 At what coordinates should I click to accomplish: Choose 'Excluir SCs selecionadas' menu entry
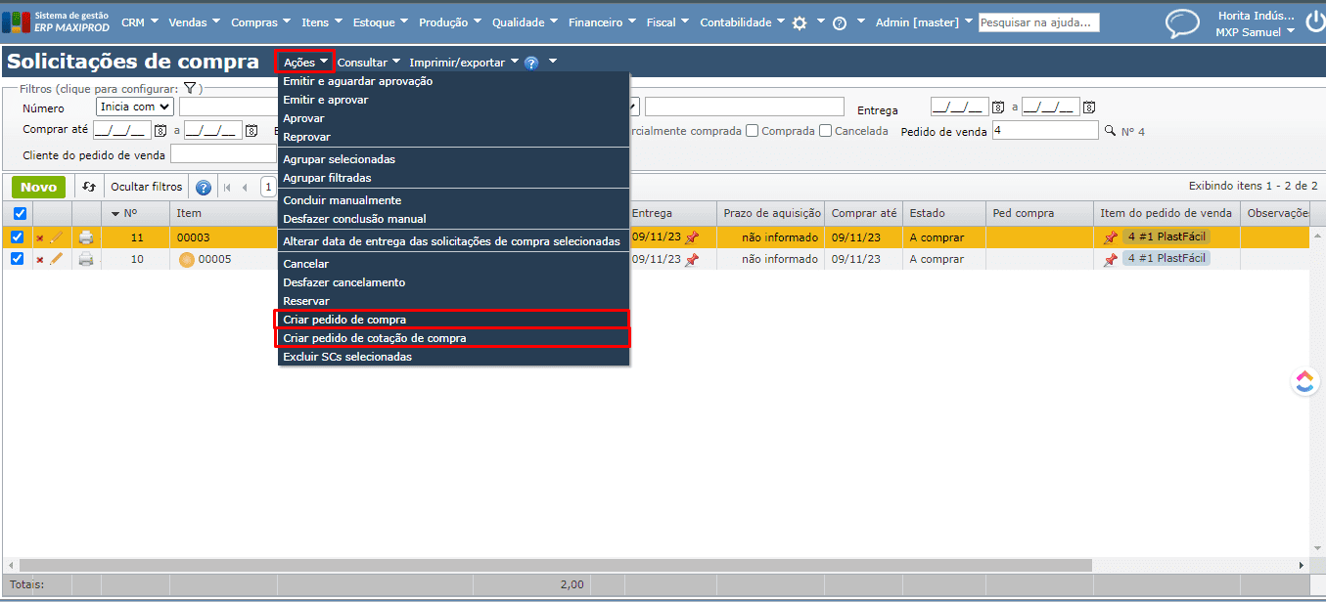(453, 357)
